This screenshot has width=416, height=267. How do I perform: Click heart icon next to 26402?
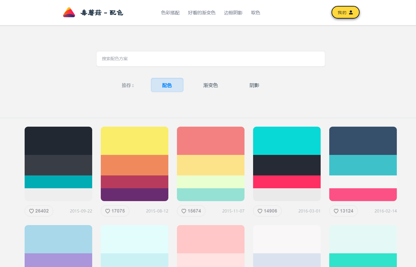coord(31,211)
